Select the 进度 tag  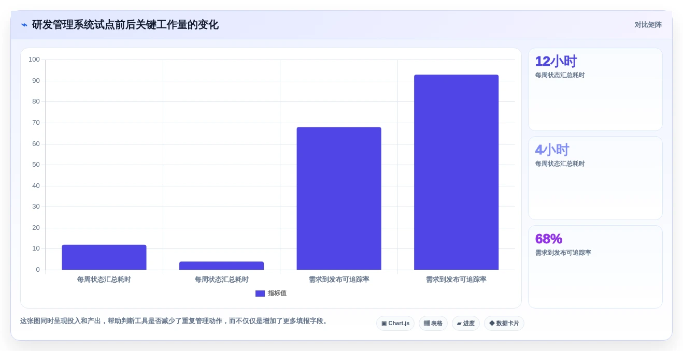466,324
